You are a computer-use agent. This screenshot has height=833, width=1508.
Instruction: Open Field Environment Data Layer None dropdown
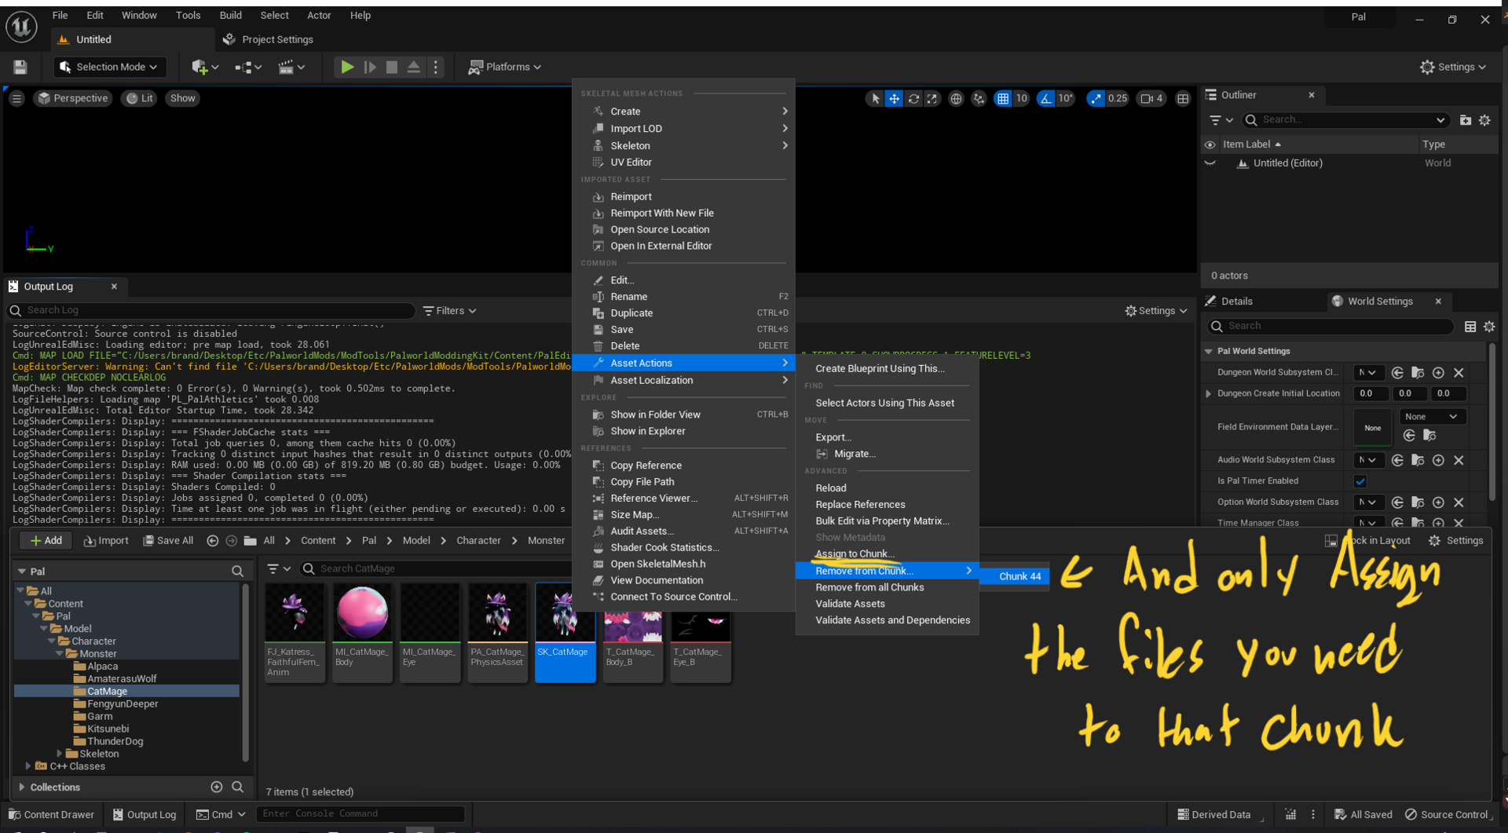coord(1431,416)
